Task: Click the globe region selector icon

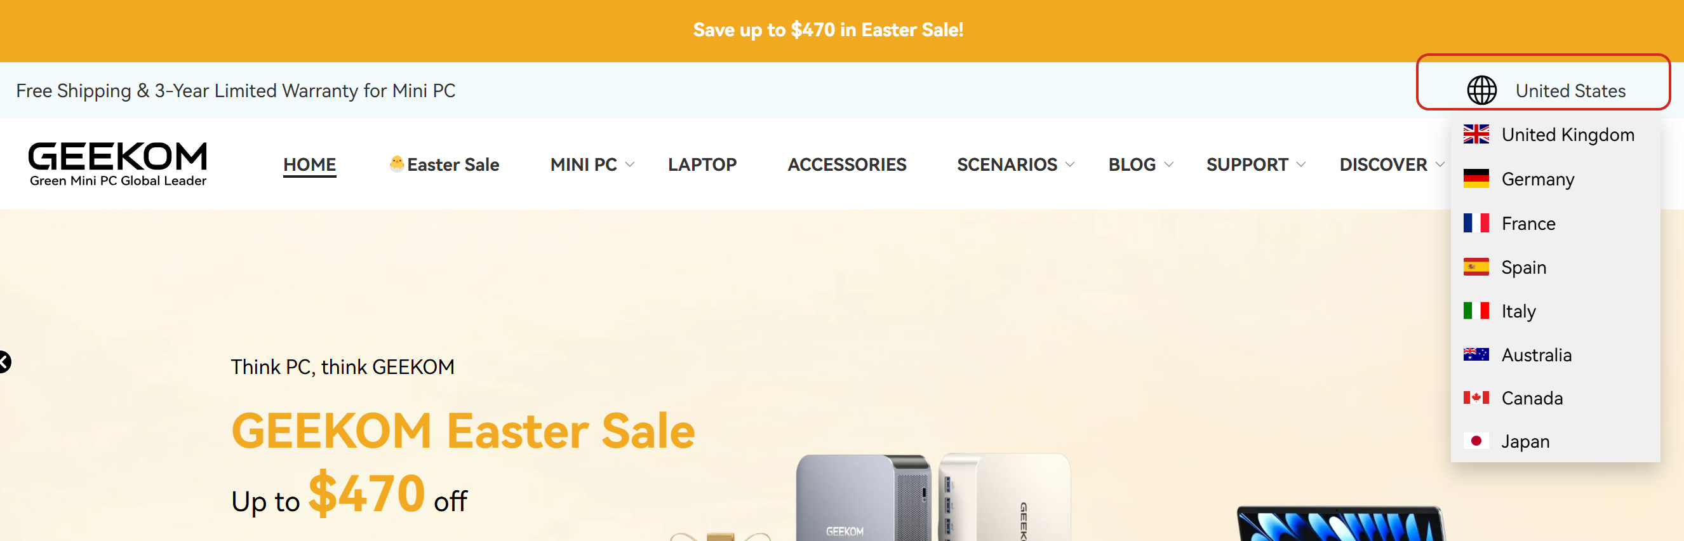Action: (1481, 90)
